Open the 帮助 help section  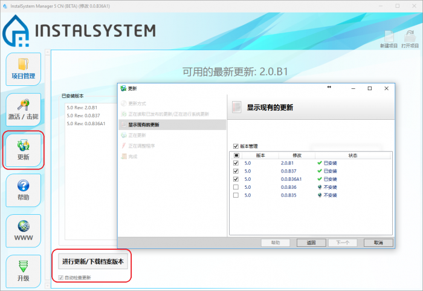click(24, 191)
